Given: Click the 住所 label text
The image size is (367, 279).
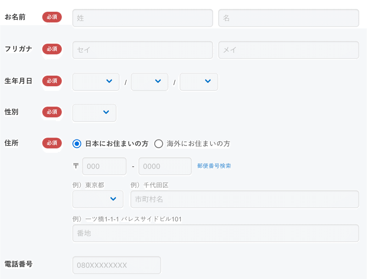Looking at the screenshot, I should tap(11, 143).
